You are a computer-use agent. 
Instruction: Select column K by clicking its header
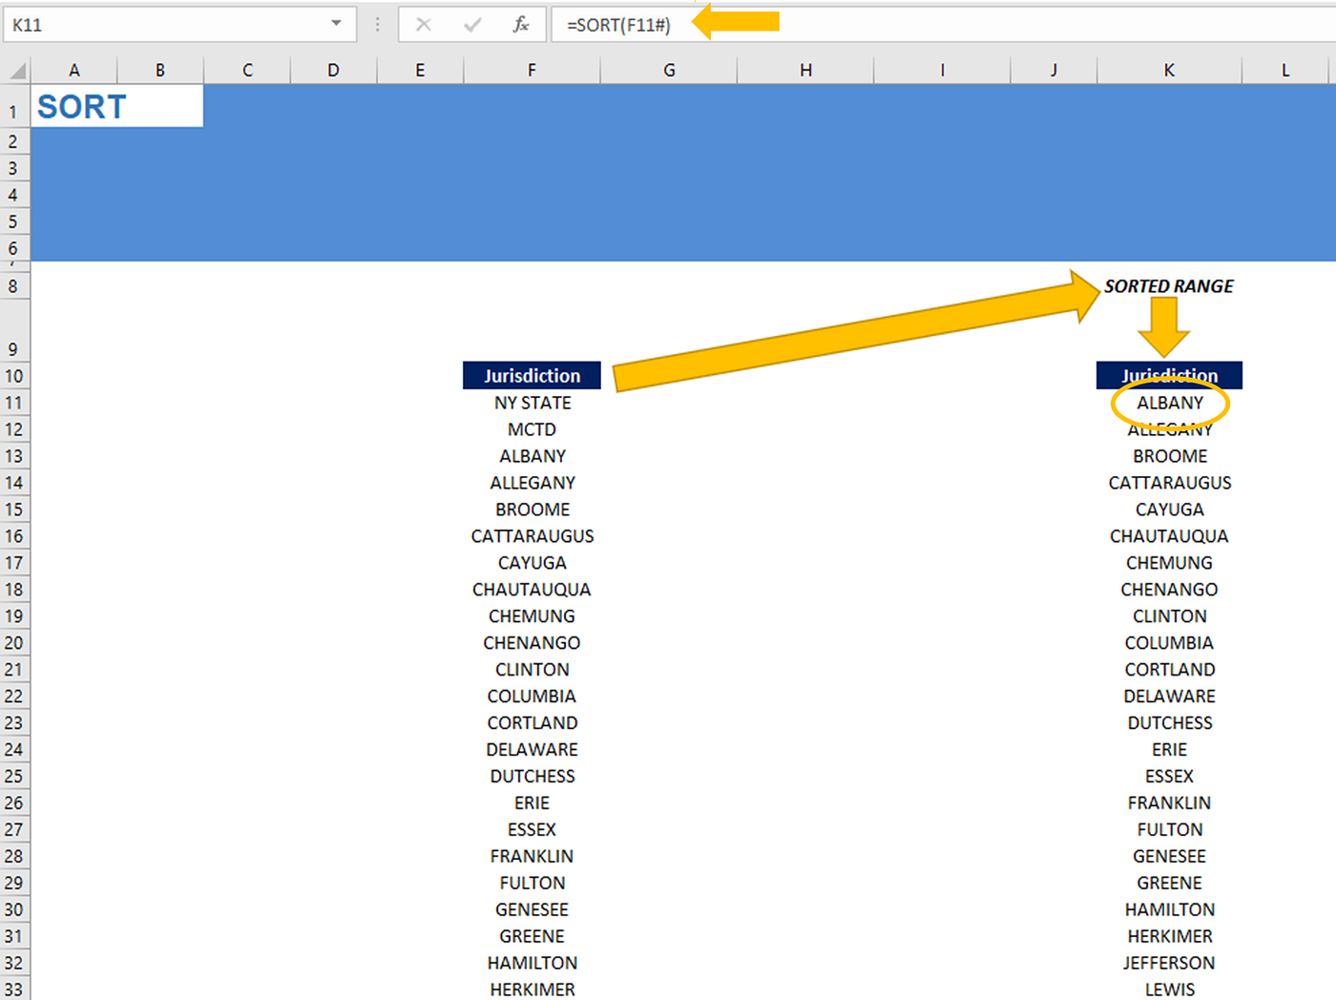coord(1168,69)
